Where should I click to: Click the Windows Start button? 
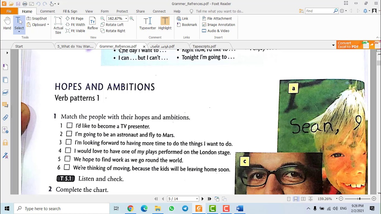tap(7, 209)
